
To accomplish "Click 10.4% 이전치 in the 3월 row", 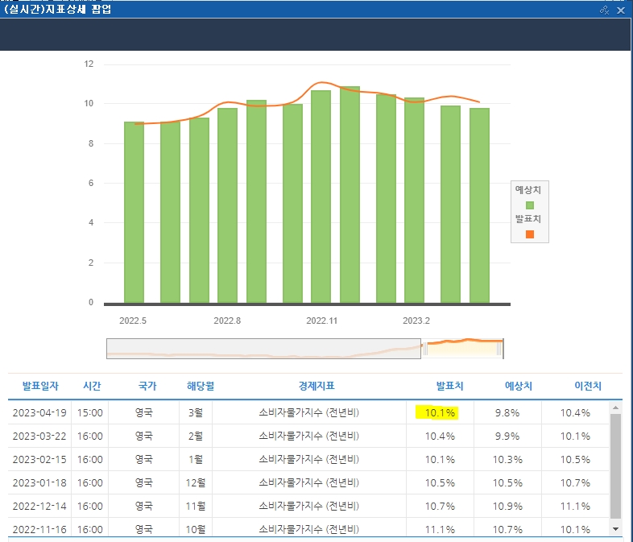I will coord(575,413).
